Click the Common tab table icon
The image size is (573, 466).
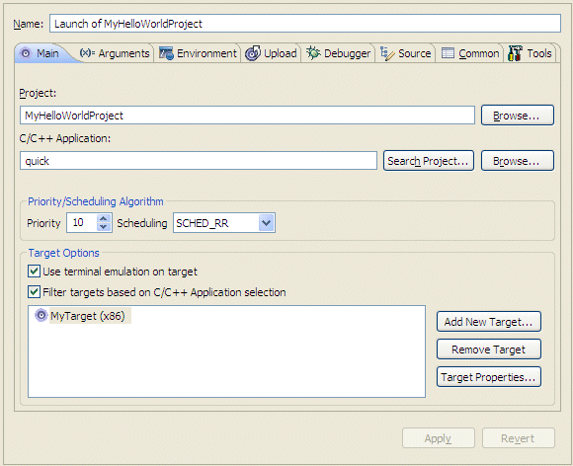pyautogui.click(x=448, y=53)
